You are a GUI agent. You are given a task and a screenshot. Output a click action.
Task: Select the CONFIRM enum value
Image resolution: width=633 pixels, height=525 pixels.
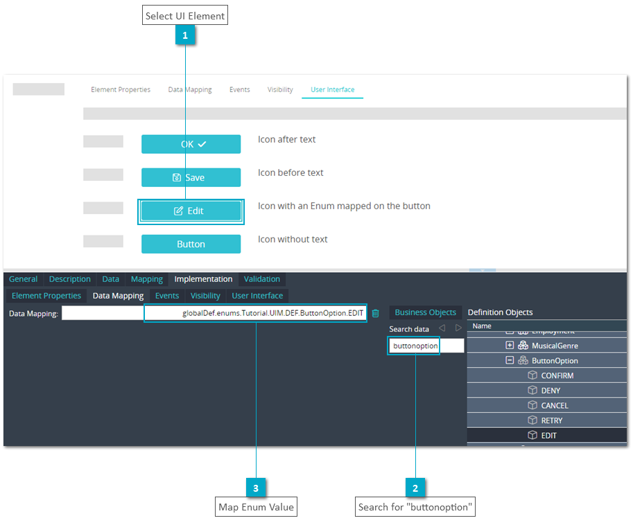(546, 375)
